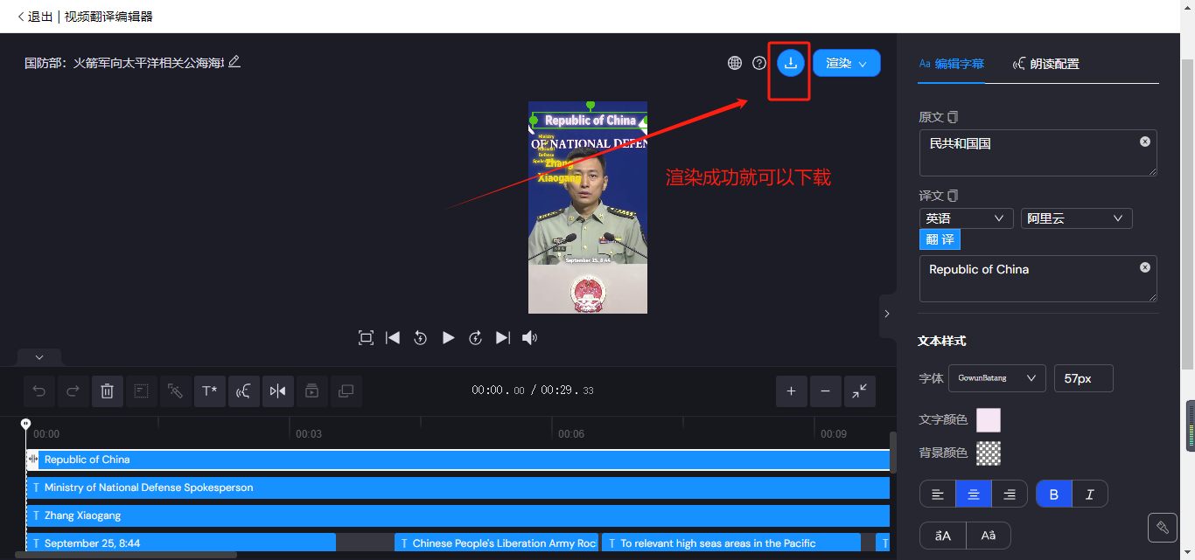This screenshot has height=560, width=1195.
Task: Toggle capitalize Aa text case
Action: point(989,536)
